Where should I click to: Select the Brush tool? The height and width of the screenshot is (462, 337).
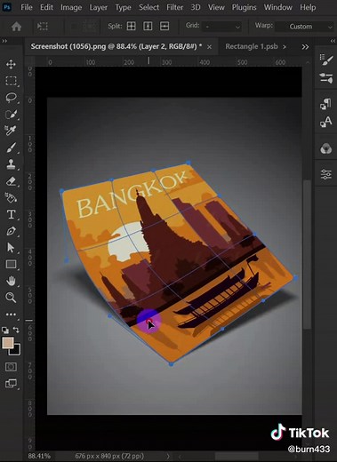11,147
